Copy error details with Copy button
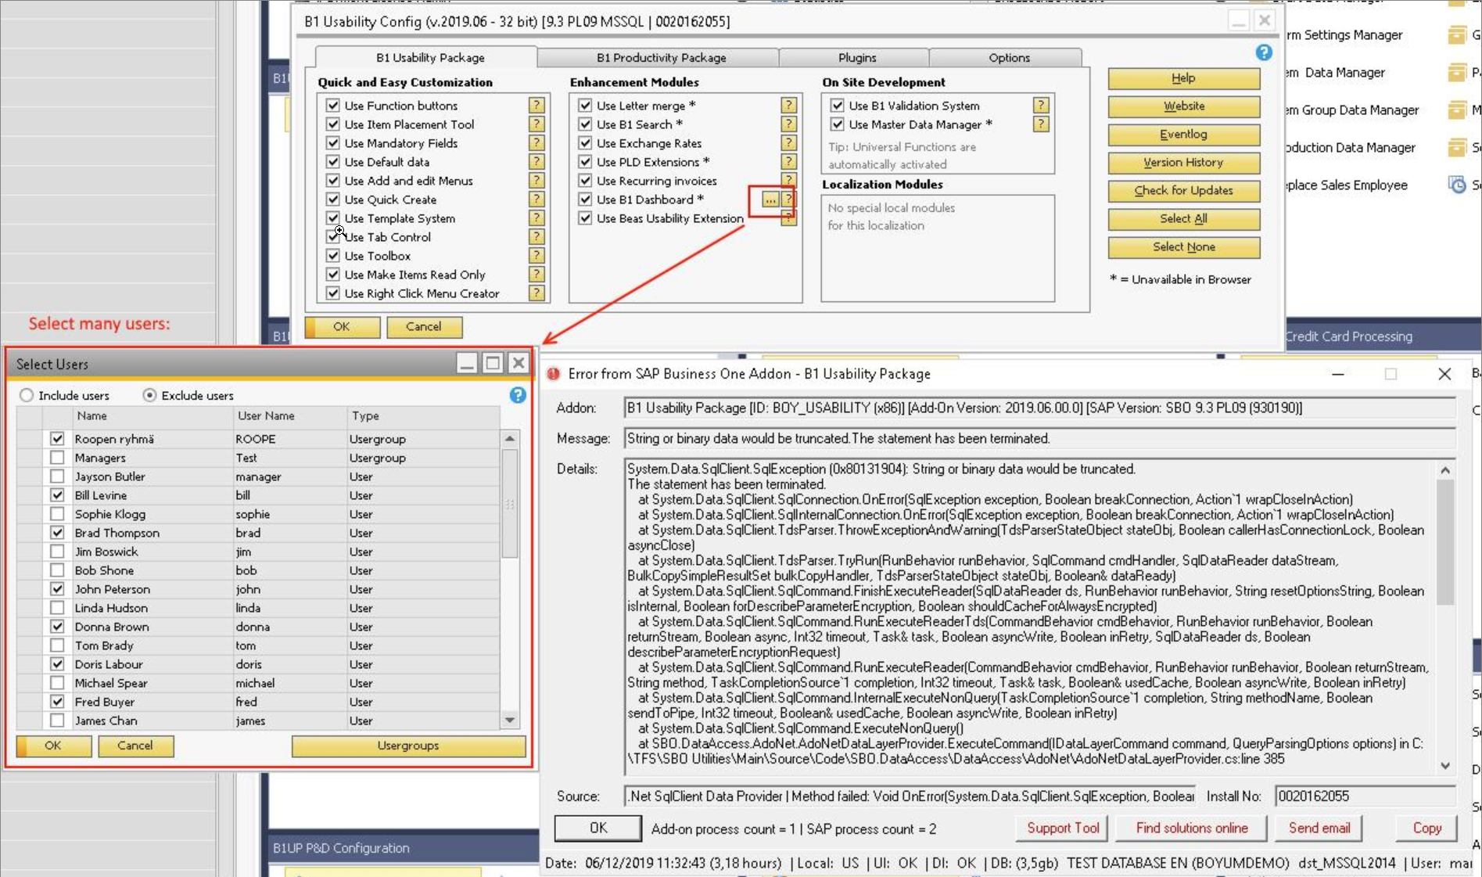Image resolution: width=1482 pixels, height=877 pixels. tap(1426, 828)
